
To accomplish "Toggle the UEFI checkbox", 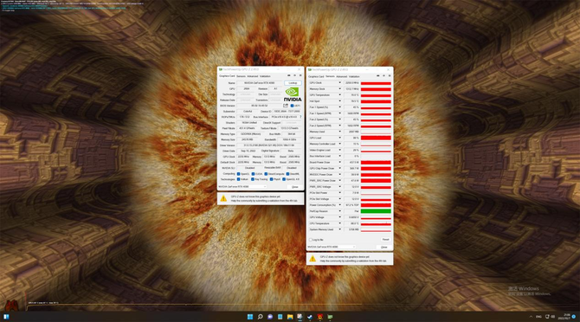I will pyautogui.click(x=293, y=106).
